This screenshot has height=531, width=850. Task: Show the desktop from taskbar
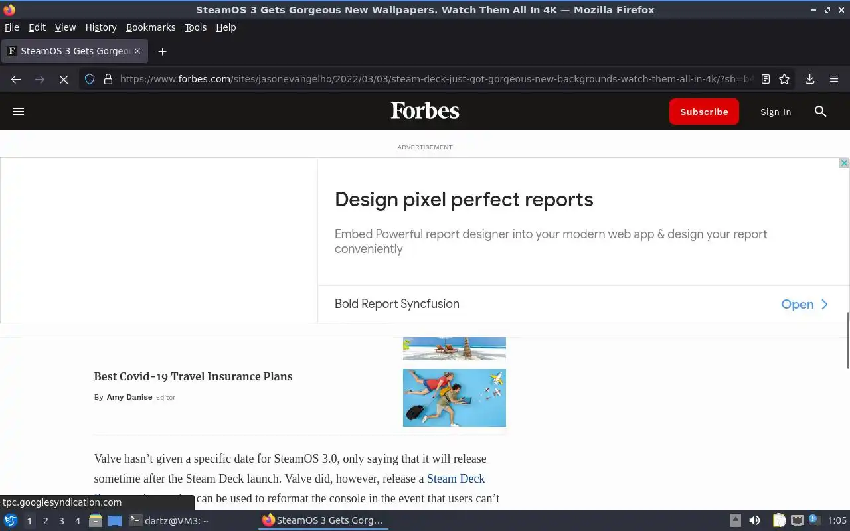pyautogui.click(x=115, y=520)
